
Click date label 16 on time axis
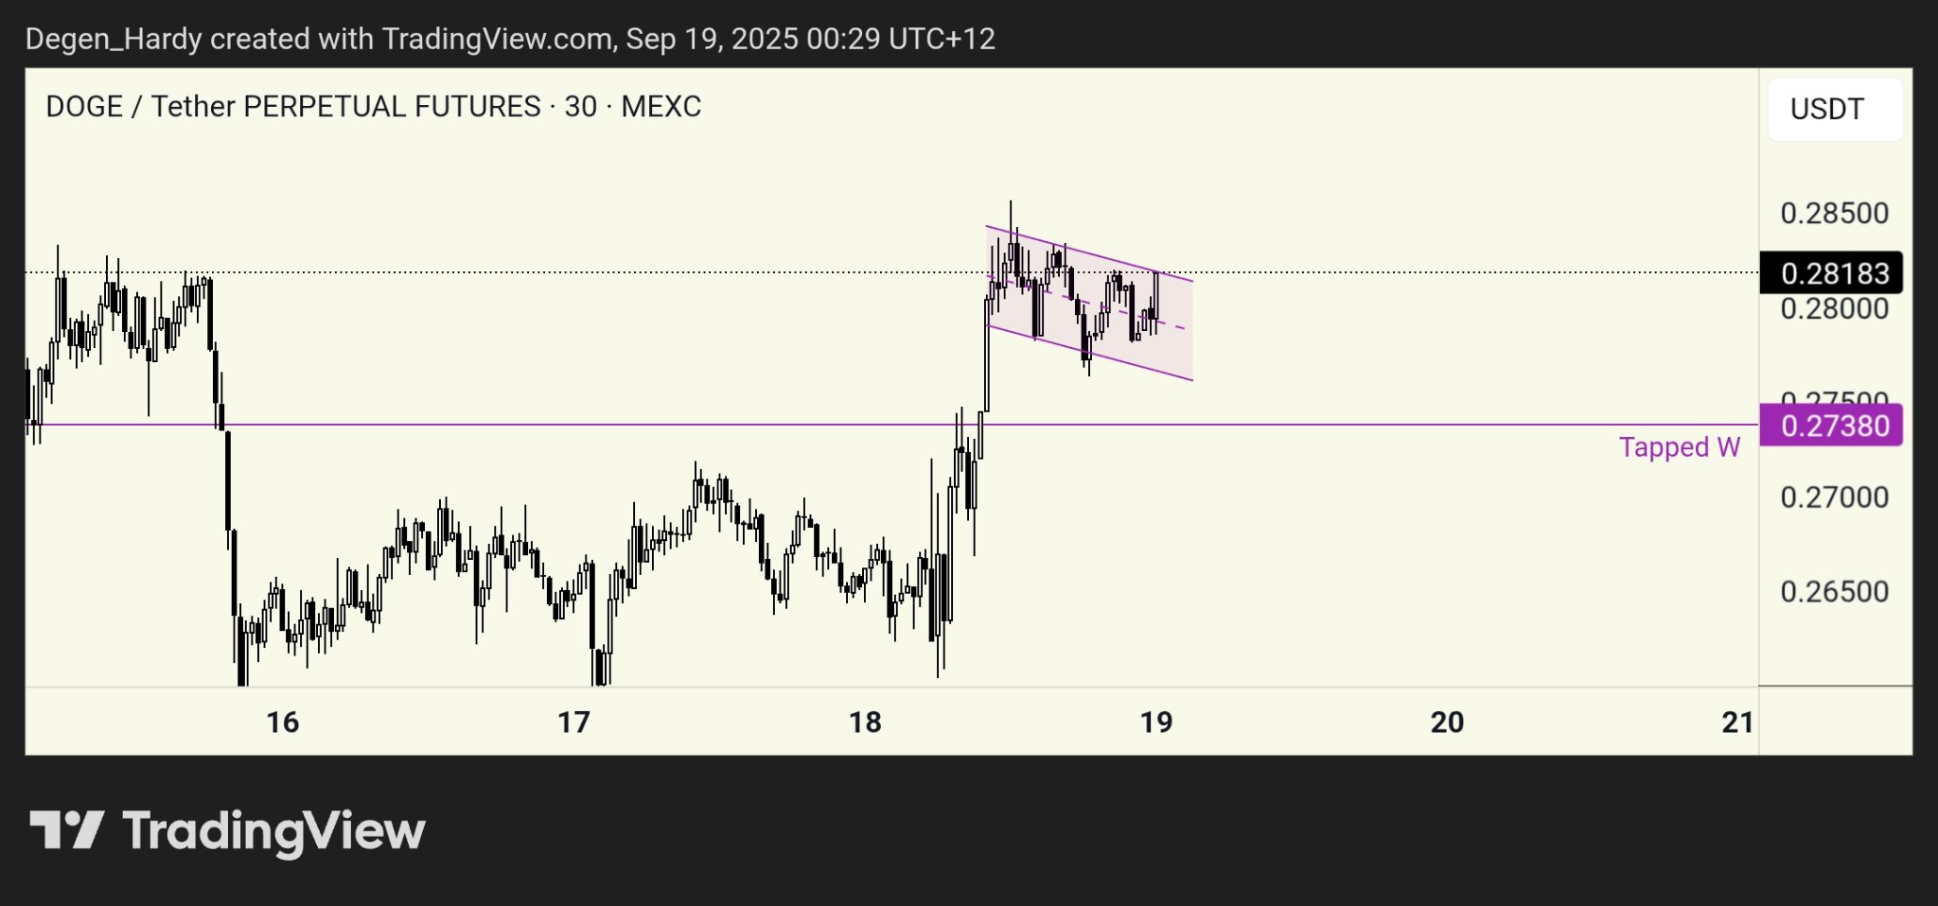click(x=282, y=723)
